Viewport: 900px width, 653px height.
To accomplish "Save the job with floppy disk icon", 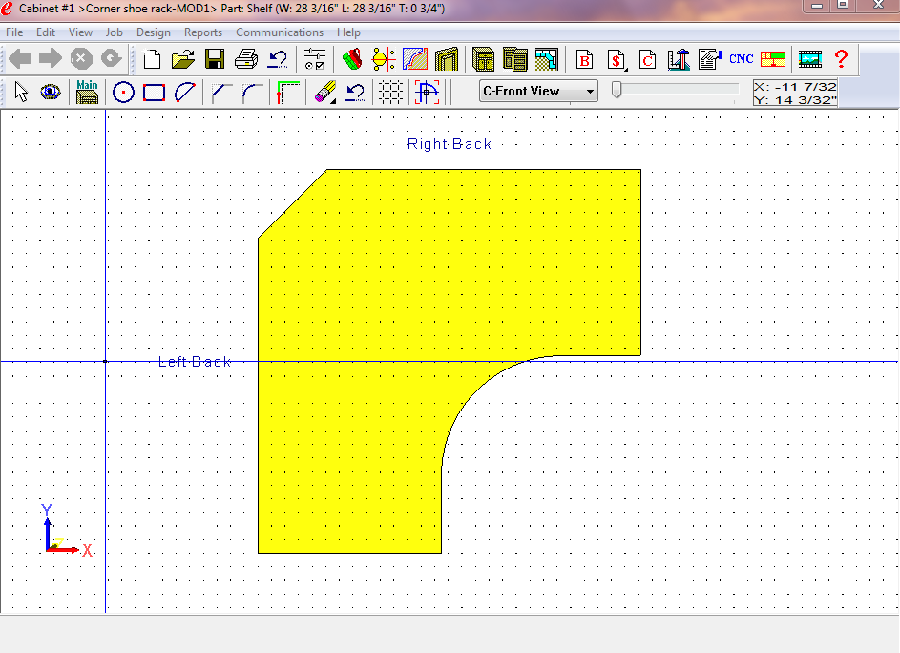I will pos(214,59).
